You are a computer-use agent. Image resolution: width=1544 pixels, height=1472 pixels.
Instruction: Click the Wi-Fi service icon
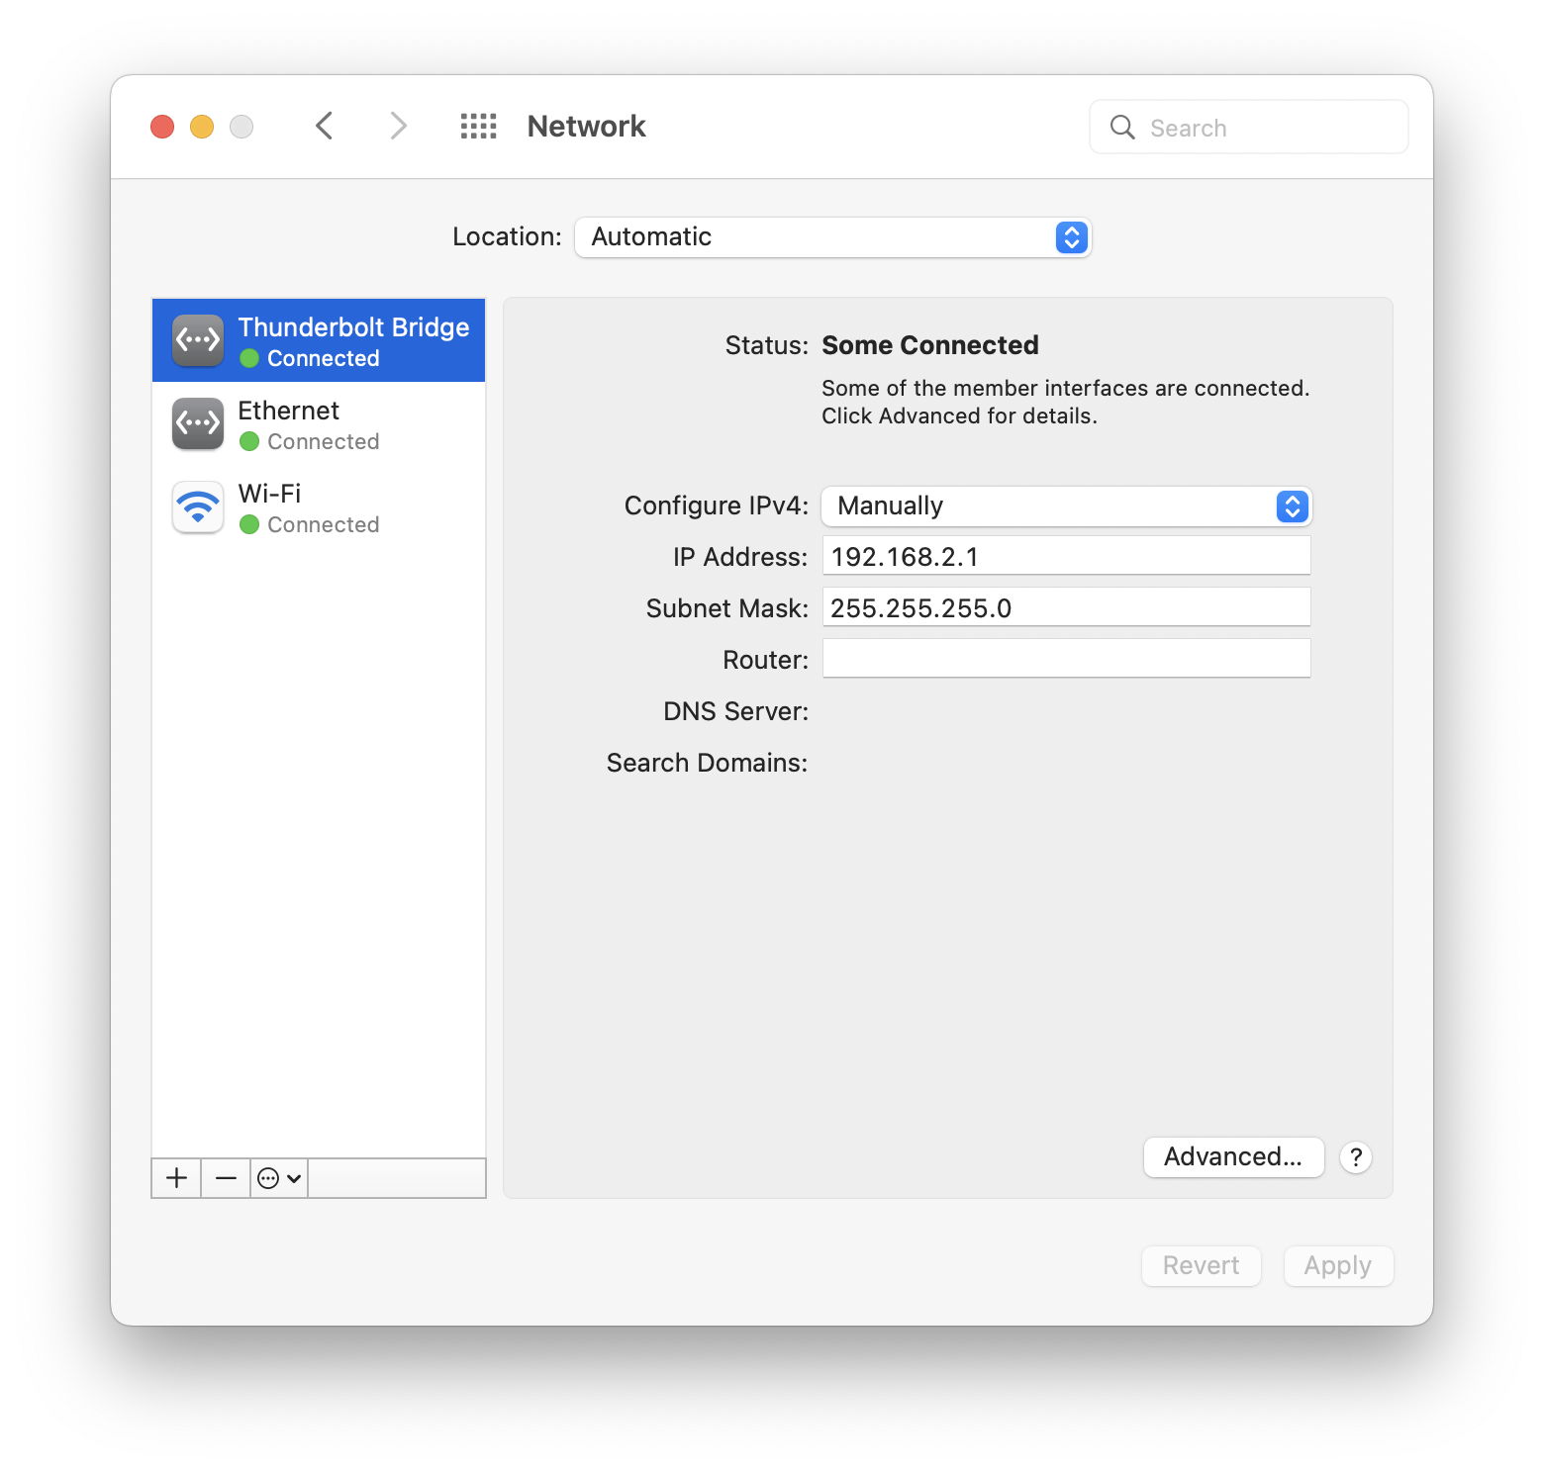click(198, 506)
